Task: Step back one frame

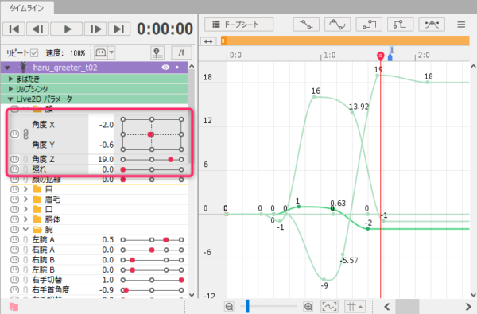Action: click(37, 29)
